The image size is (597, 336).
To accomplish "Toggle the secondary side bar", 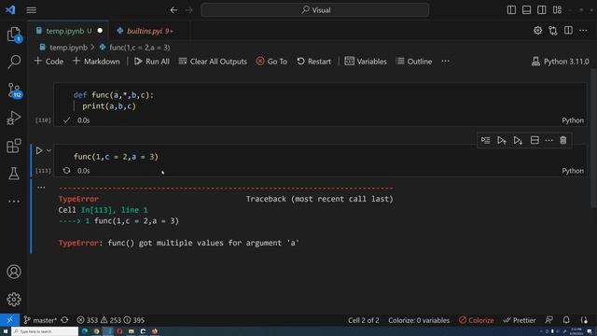I will click(x=541, y=10).
